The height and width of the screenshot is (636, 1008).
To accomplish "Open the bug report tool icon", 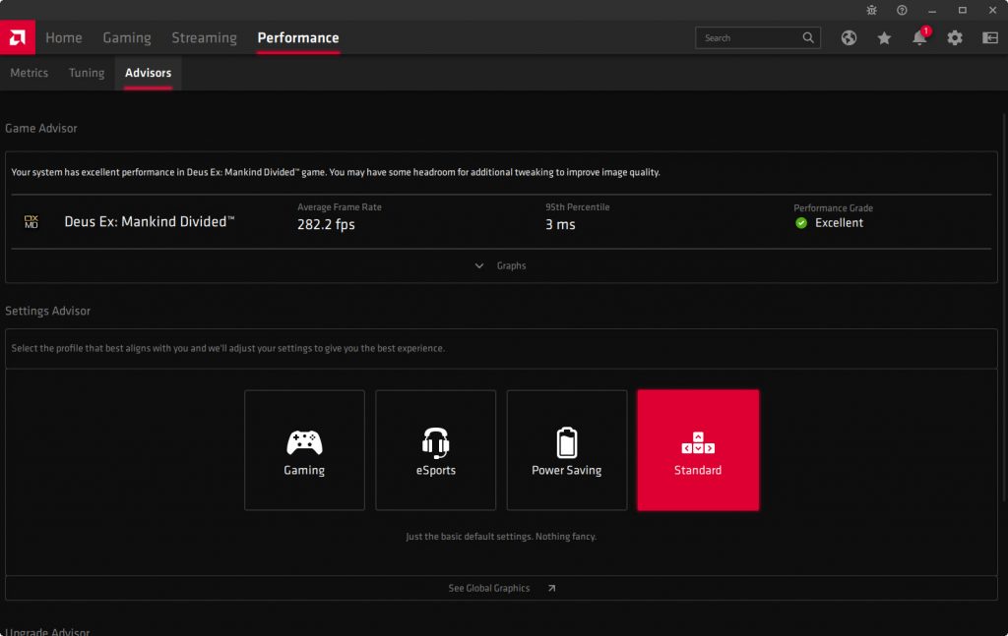I will (x=871, y=10).
